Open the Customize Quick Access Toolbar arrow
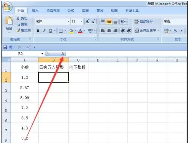This screenshot has height=143, width=188. pos(34,47)
